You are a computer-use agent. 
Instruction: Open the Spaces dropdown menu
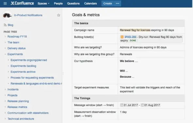coord(44,4)
